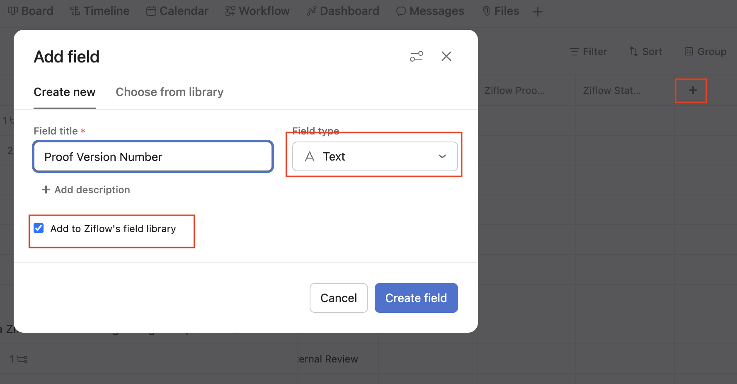The height and width of the screenshot is (384, 737).
Task: Open the Messages tab
Action: tap(430, 11)
